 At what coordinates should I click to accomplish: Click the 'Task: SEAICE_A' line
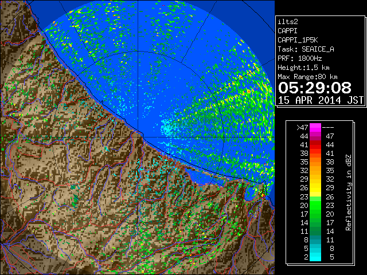(306, 49)
